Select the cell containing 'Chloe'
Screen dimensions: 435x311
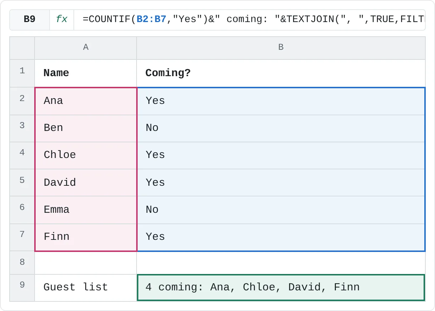[86, 155]
